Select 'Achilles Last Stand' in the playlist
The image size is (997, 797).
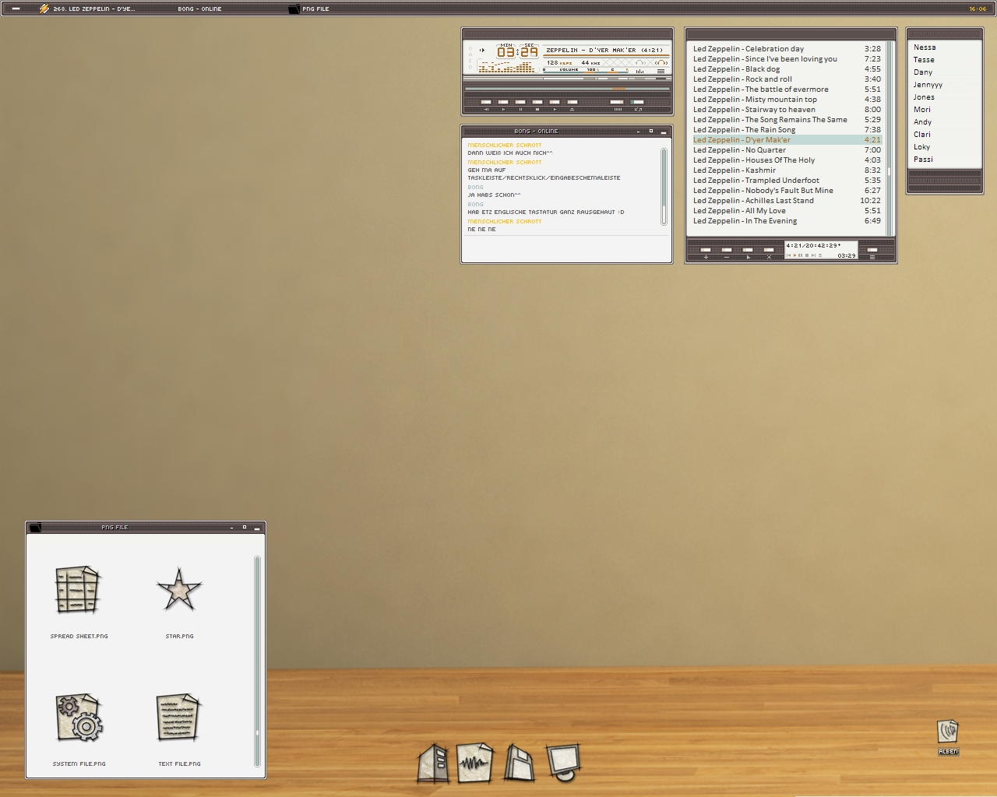787,201
